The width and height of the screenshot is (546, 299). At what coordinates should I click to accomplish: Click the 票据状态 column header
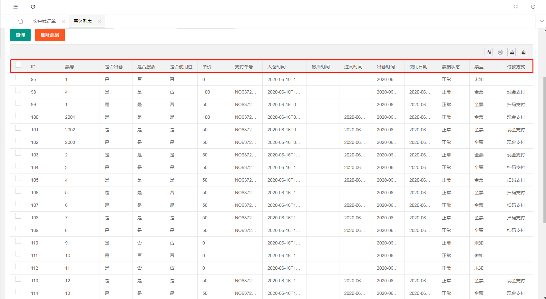[451, 67]
